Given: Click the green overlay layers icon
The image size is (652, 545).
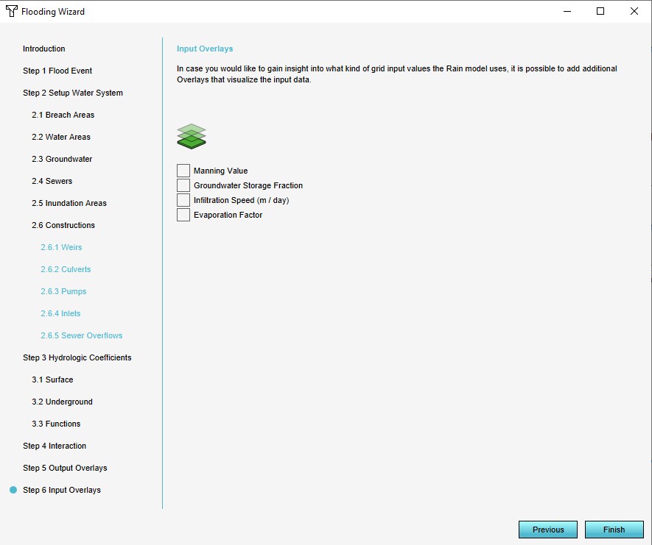Looking at the screenshot, I should coord(192,136).
